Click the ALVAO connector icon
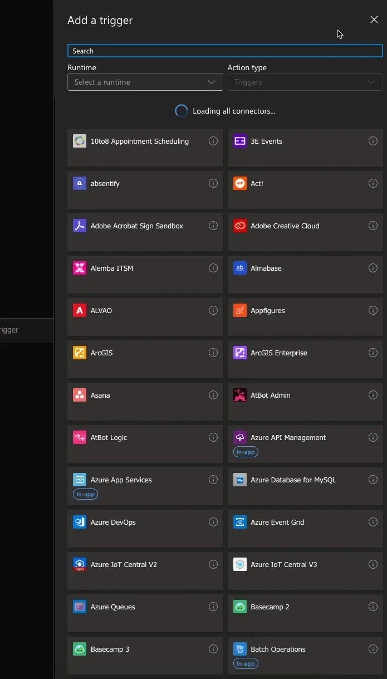The image size is (387, 679). tap(80, 311)
